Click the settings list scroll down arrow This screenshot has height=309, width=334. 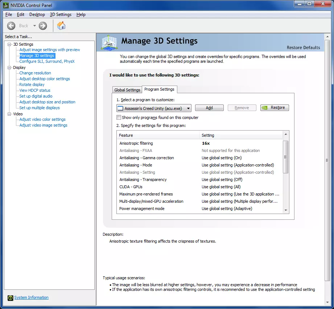coord(286,210)
